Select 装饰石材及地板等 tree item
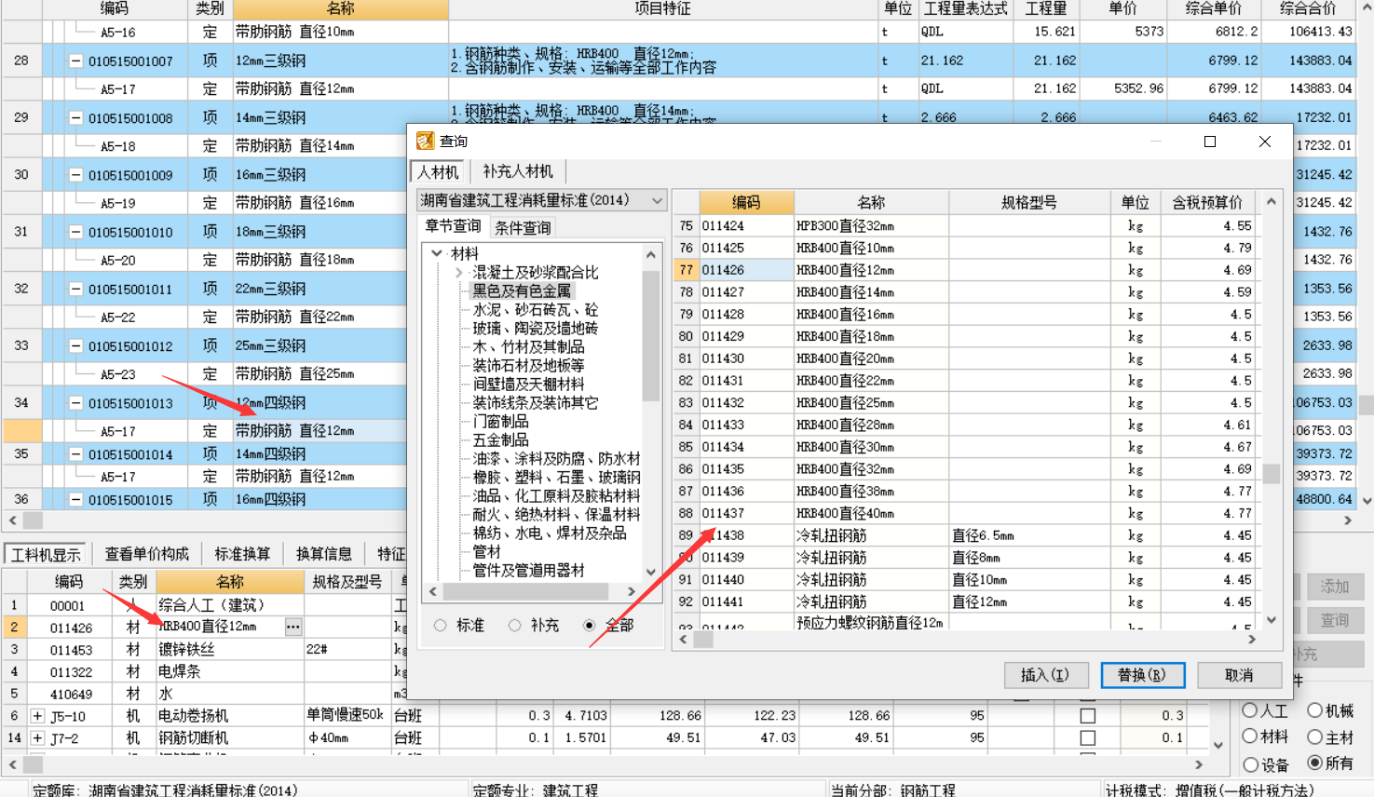 tap(528, 366)
